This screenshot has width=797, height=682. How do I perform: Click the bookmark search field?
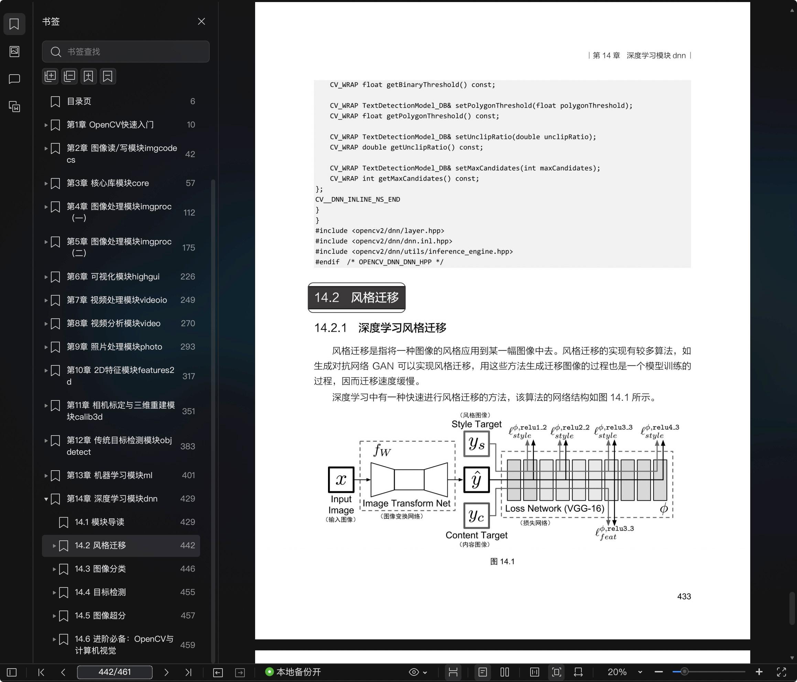click(x=126, y=52)
